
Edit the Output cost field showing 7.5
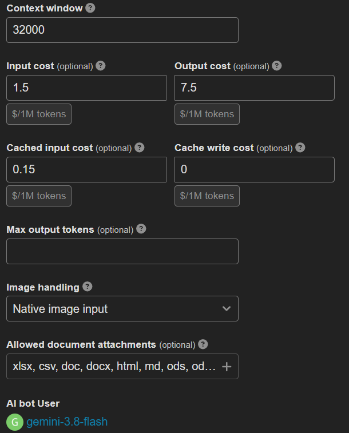pos(254,88)
